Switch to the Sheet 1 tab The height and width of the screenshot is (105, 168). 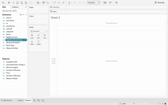click(x=21, y=101)
